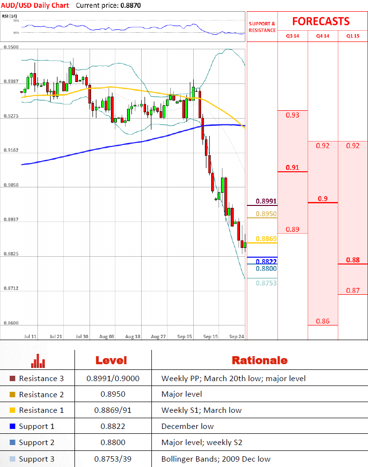Click the 'SUPPORT & RESISTANCE' column header
This screenshot has width=368, height=467.
pyautogui.click(x=262, y=27)
